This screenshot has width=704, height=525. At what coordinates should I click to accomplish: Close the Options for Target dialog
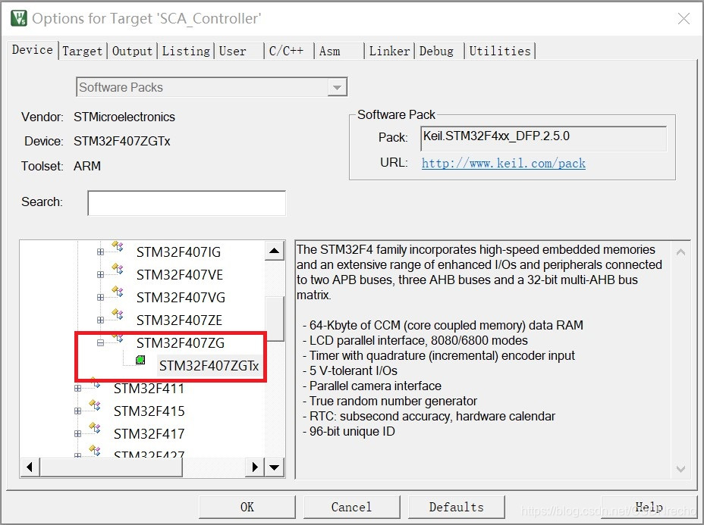coord(684,18)
